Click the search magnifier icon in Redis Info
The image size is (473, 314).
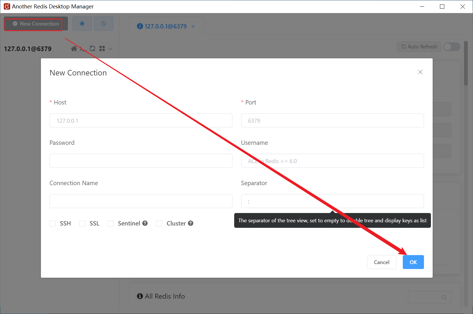(x=444, y=297)
